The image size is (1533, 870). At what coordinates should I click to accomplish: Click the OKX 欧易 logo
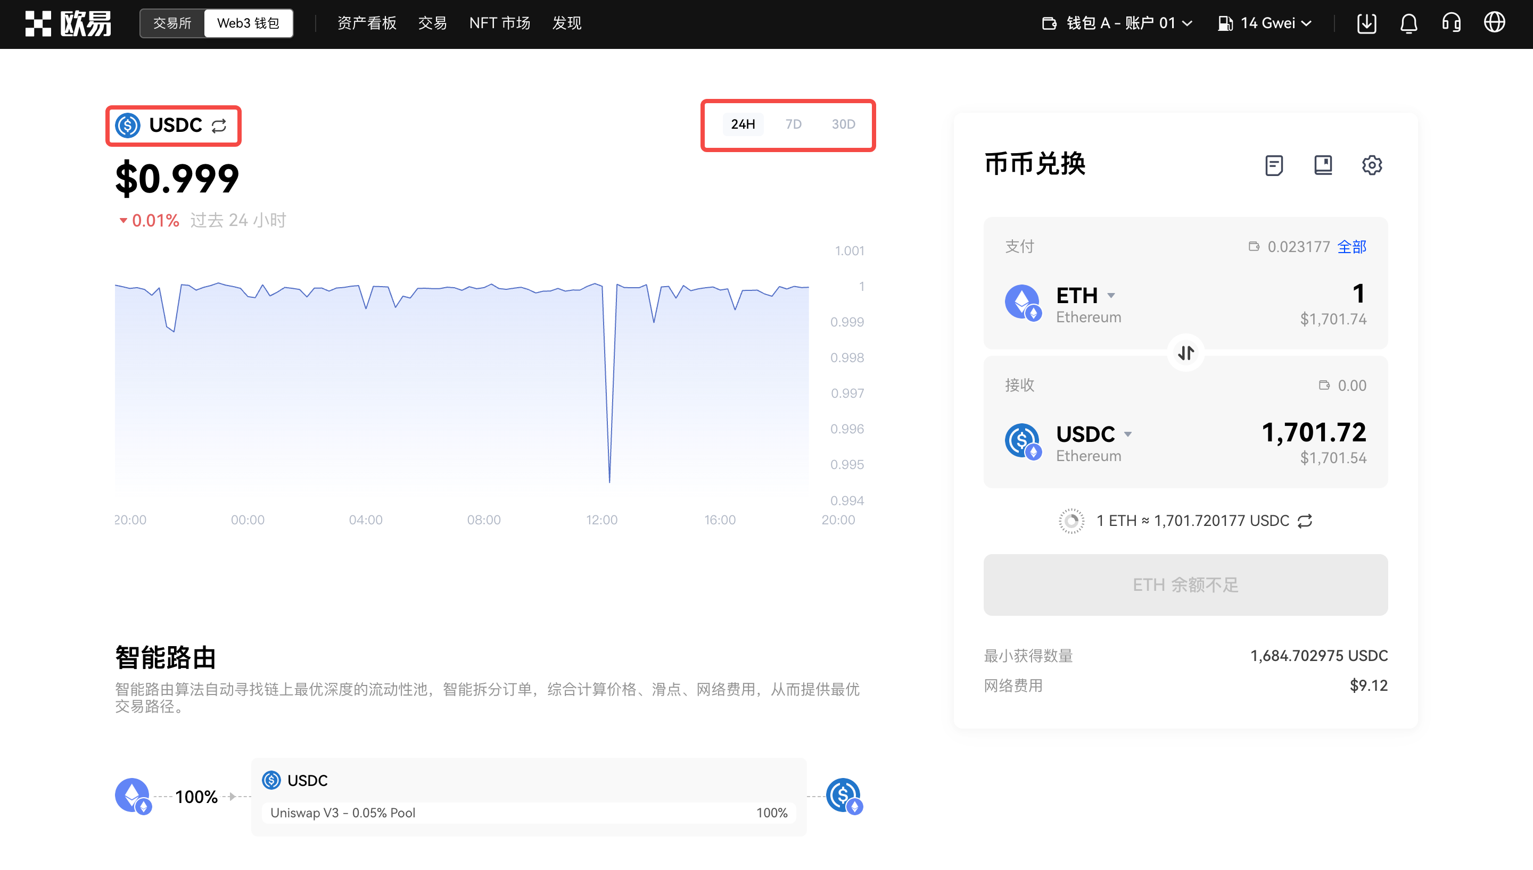pyautogui.click(x=68, y=23)
